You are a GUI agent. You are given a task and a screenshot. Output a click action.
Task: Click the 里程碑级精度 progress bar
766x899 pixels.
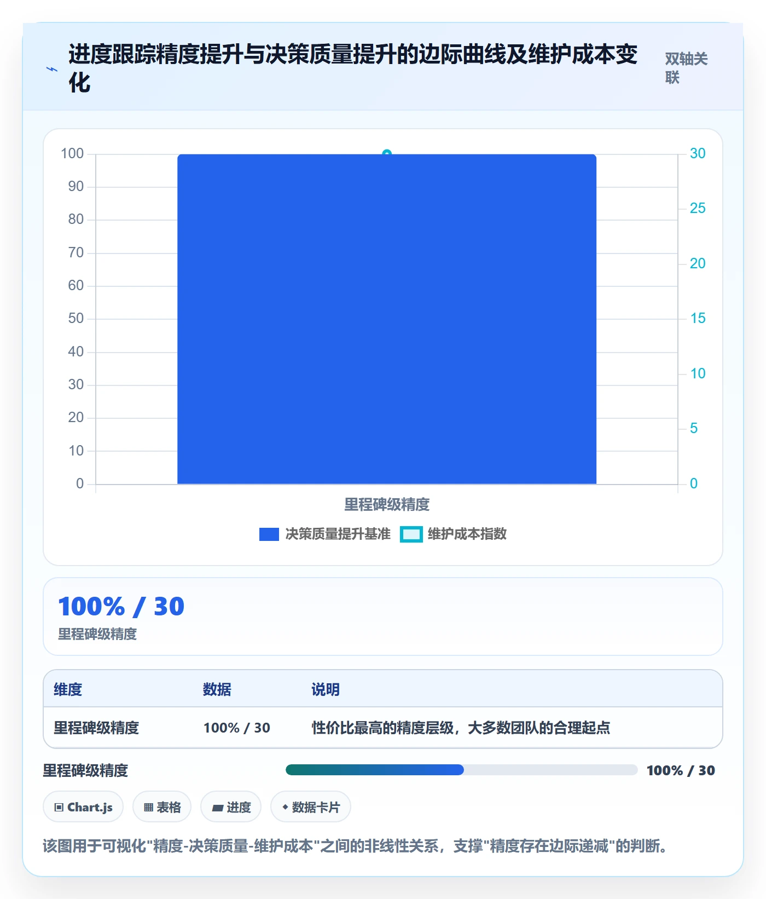pos(462,770)
